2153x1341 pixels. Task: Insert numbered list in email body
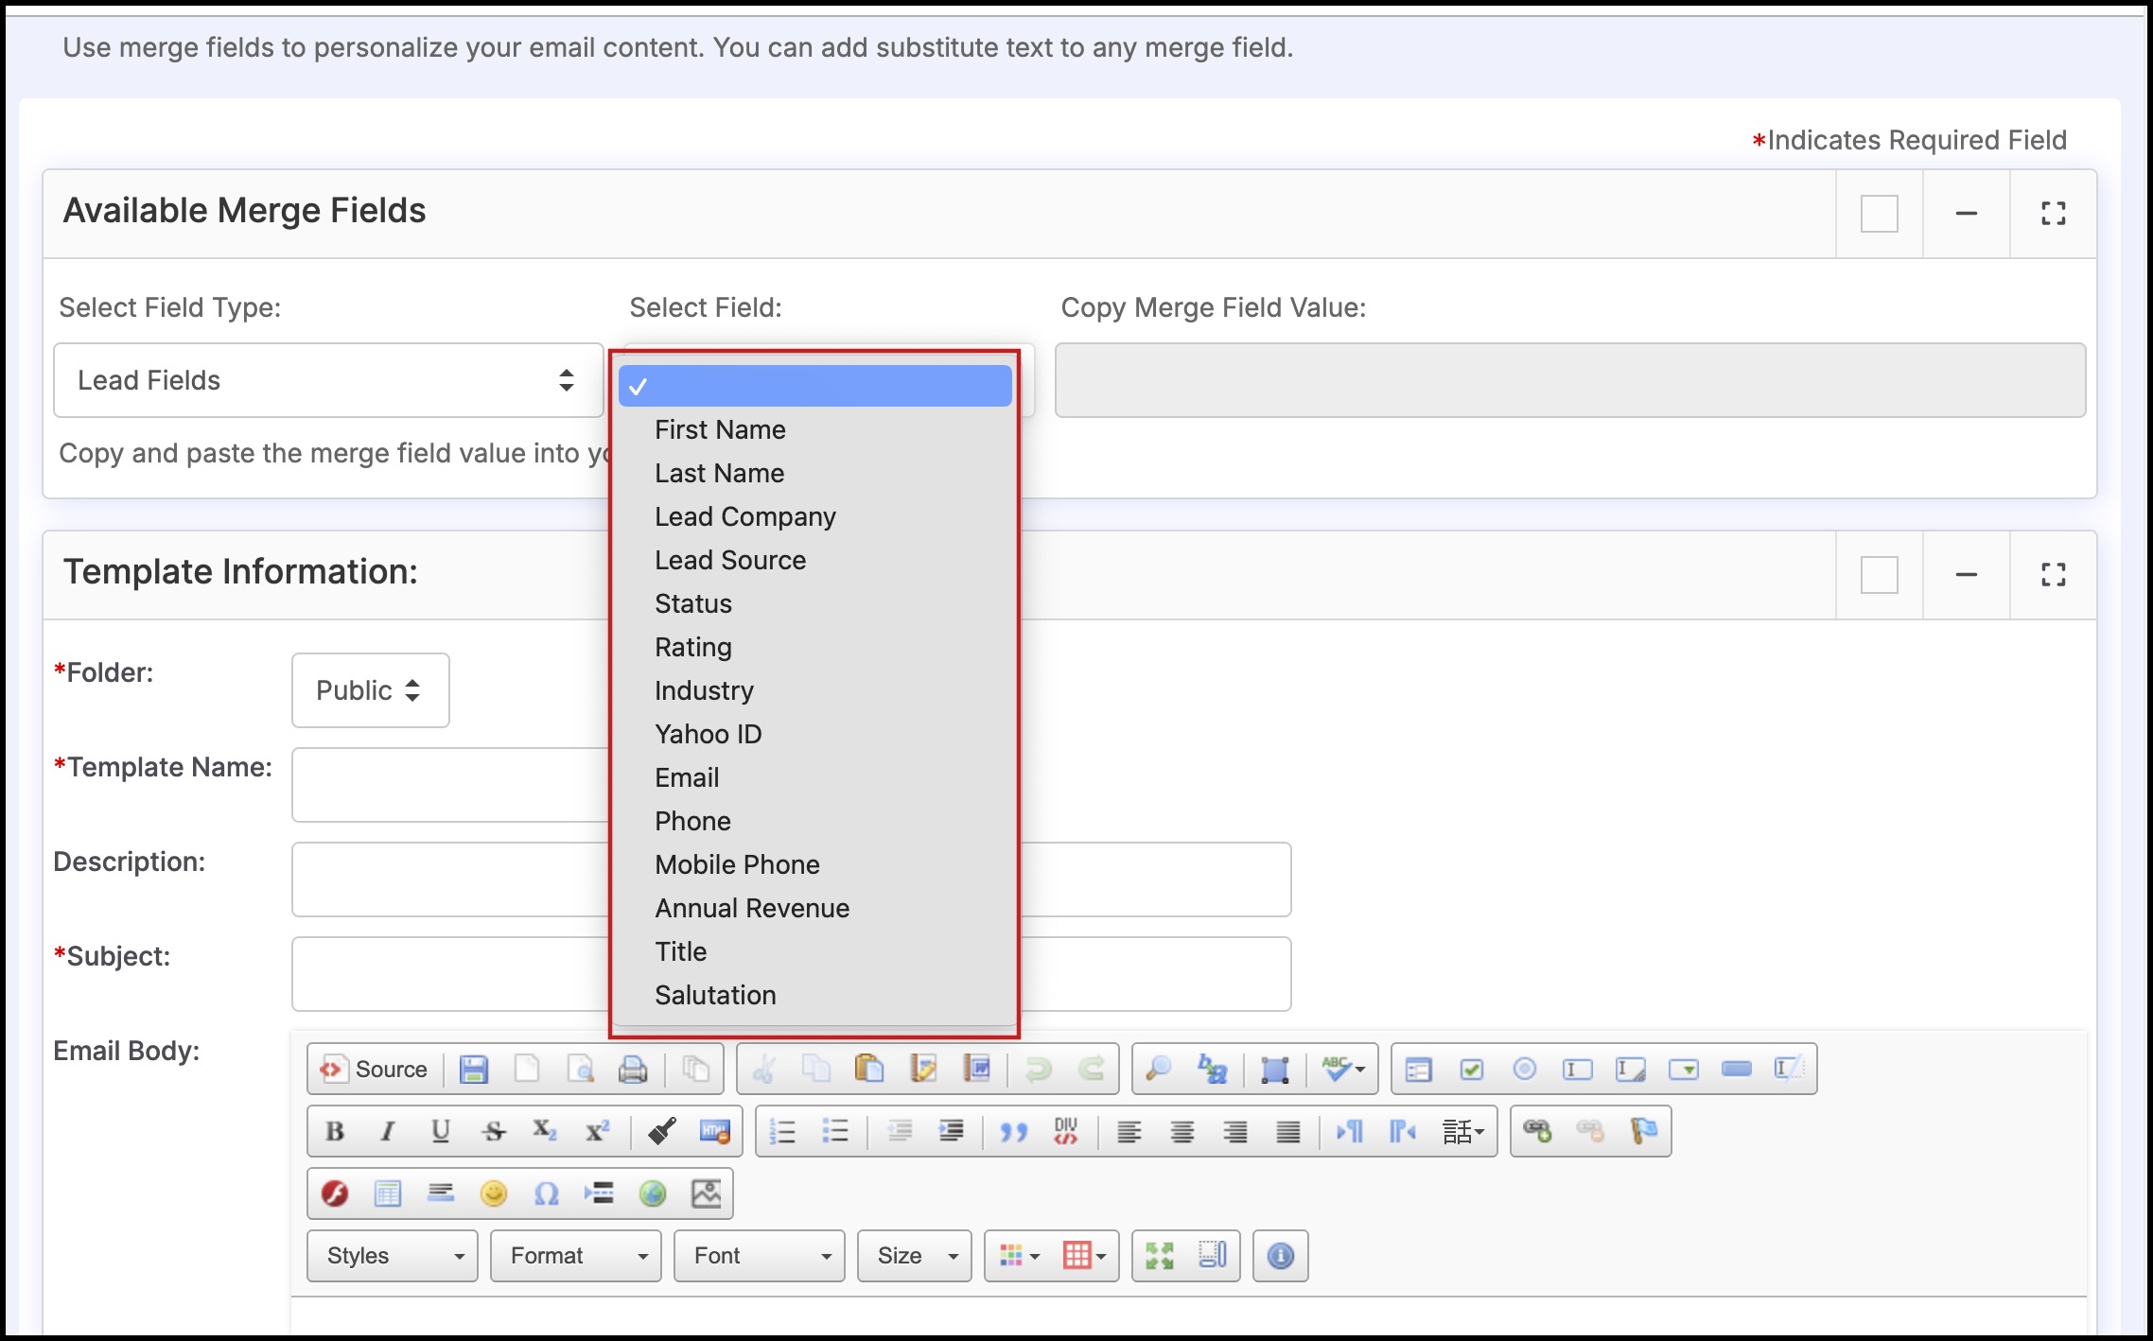782,1131
